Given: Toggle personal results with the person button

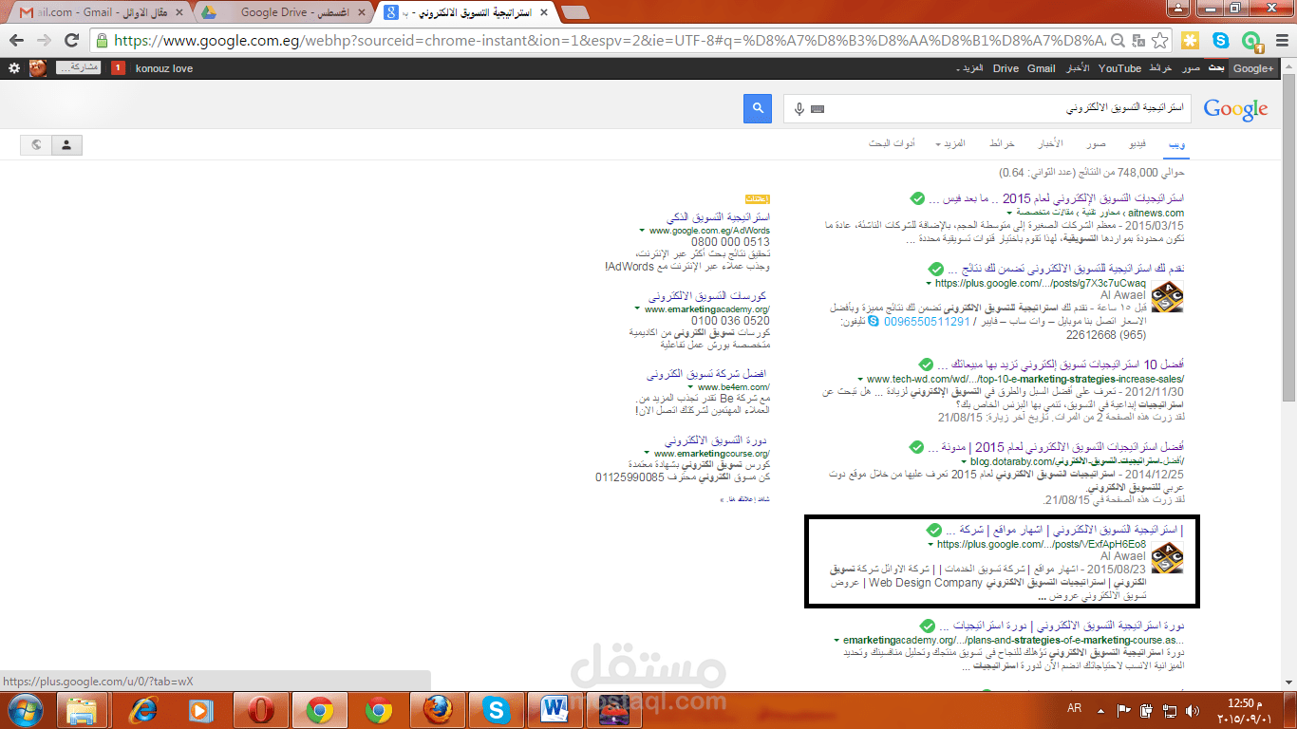Looking at the screenshot, I should click(66, 145).
